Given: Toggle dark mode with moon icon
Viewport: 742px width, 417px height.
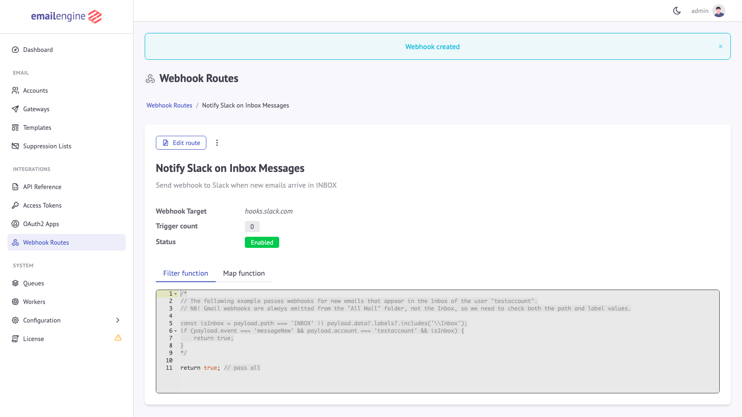Looking at the screenshot, I should [677, 11].
